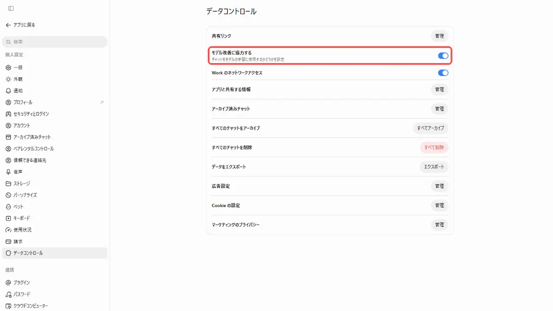The image size is (553, 311).
Task: Select ペアレンタルコントロール in the sidebar
Action: click(x=55, y=149)
